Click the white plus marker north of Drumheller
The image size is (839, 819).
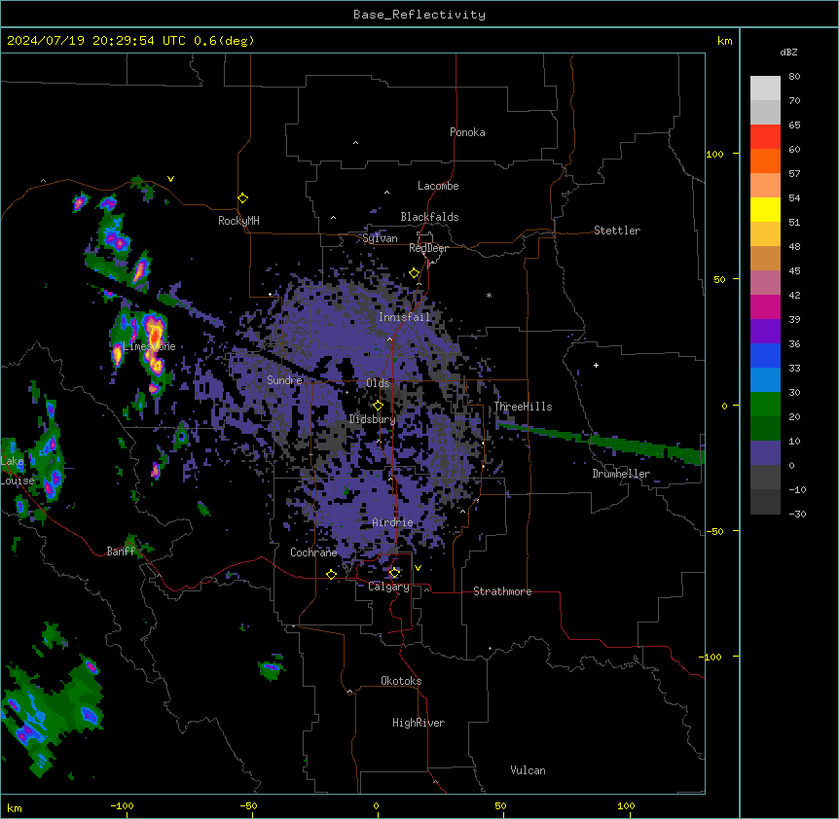coord(596,365)
